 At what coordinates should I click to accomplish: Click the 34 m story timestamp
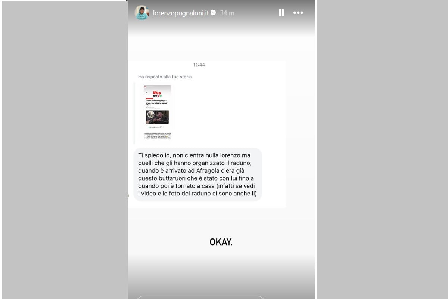pos(227,13)
